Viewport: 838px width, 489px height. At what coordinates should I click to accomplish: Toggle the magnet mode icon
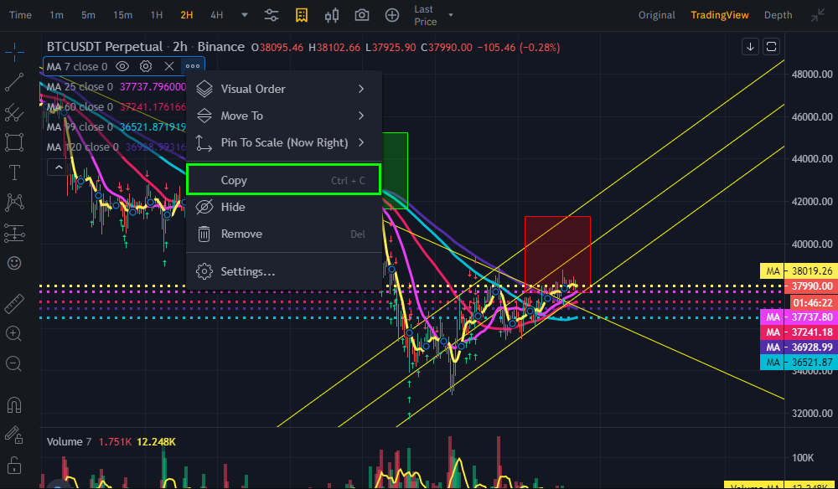[x=14, y=405]
